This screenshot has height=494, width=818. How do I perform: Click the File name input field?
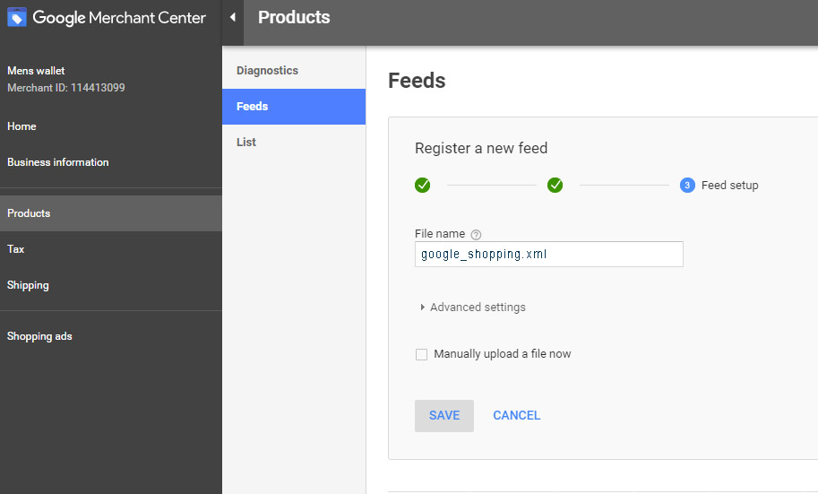[549, 255]
